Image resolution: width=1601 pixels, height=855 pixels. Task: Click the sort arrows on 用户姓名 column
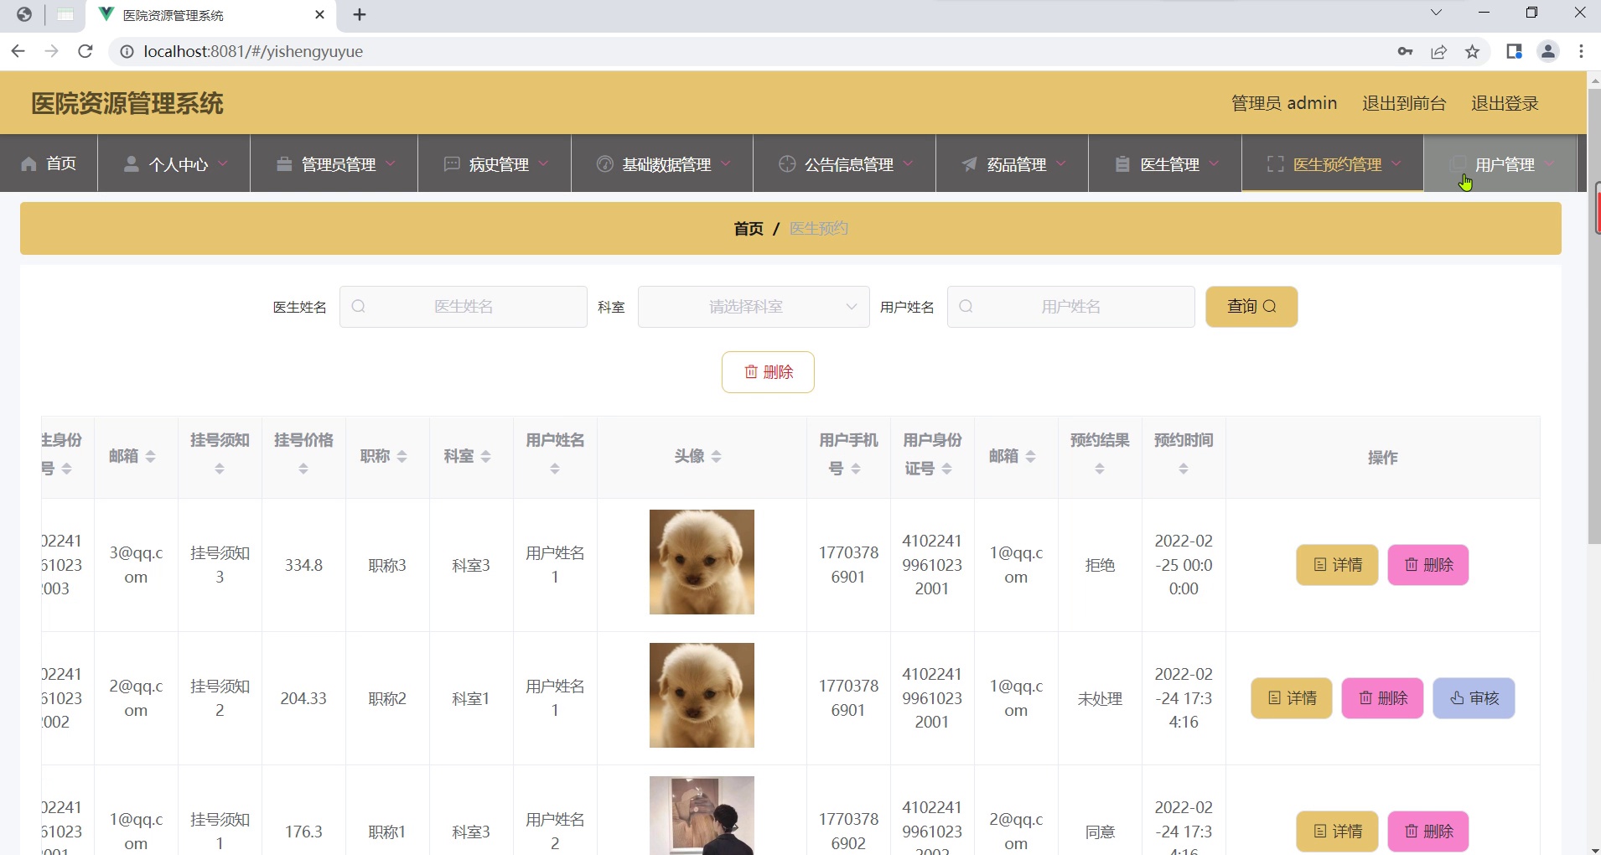(555, 469)
